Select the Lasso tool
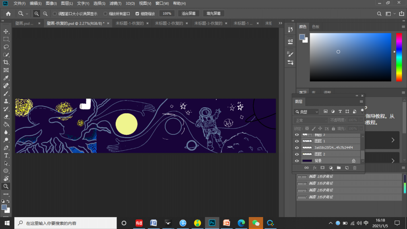 pyautogui.click(x=6, y=47)
